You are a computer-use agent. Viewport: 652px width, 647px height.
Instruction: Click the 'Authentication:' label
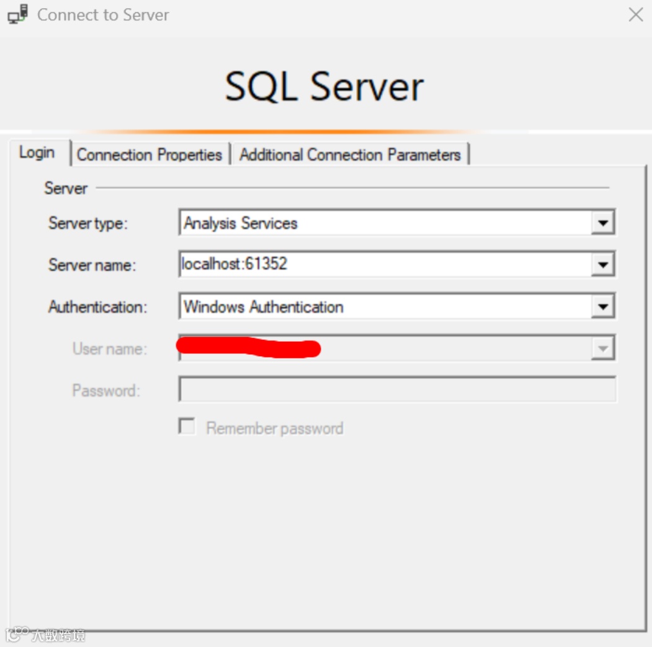pyautogui.click(x=98, y=307)
